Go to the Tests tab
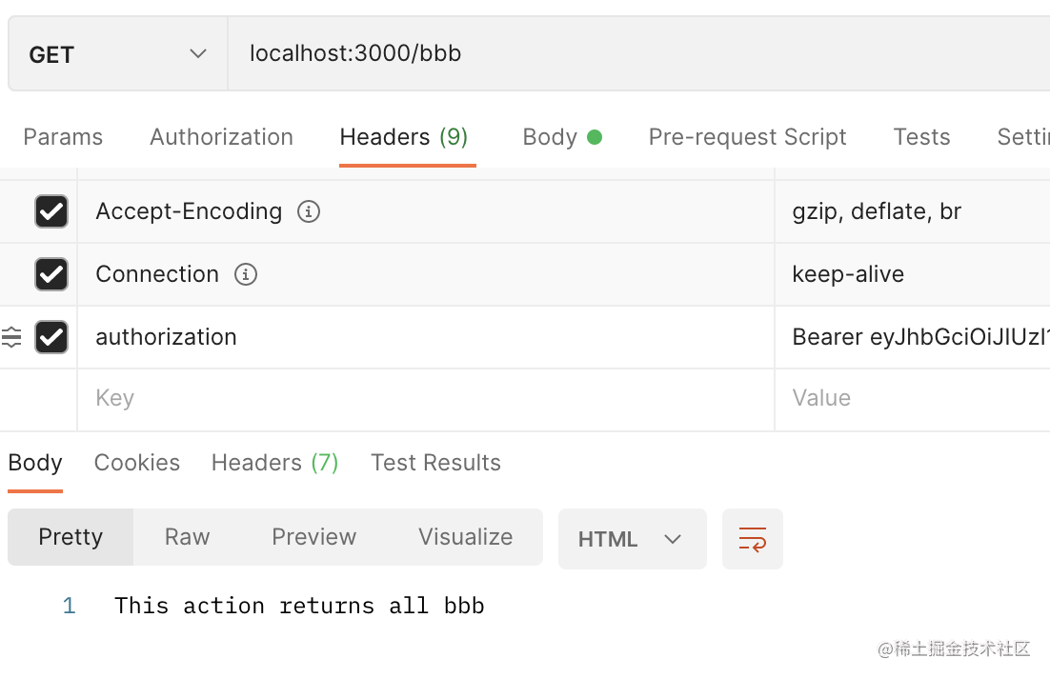The height and width of the screenshot is (678, 1050). [x=921, y=137]
